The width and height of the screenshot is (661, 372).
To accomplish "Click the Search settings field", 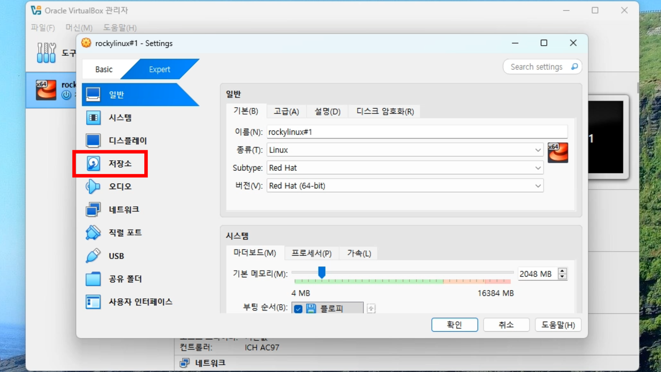I will point(536,67).
